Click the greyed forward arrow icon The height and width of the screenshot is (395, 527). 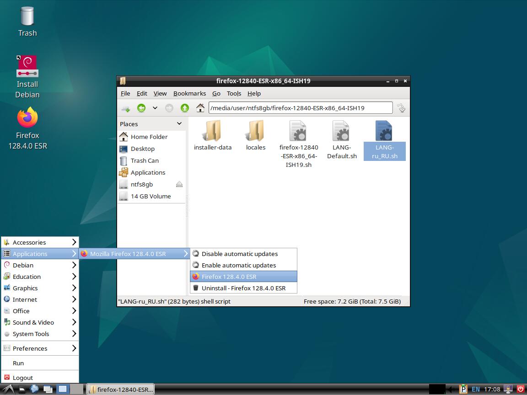pos(169,108)
